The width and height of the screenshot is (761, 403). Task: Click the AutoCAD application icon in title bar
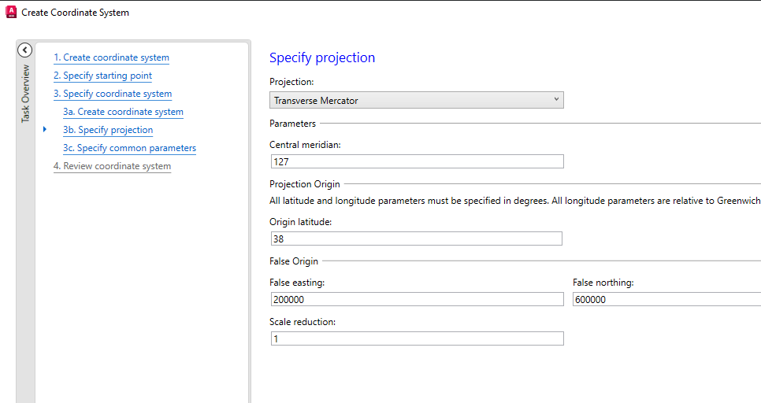tap(11, 12)
